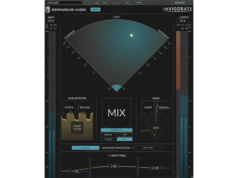The height and width of the screenshot is (178, 238).
Task: Click the left crossover divider in Input Tone
Action: point(90,167)
